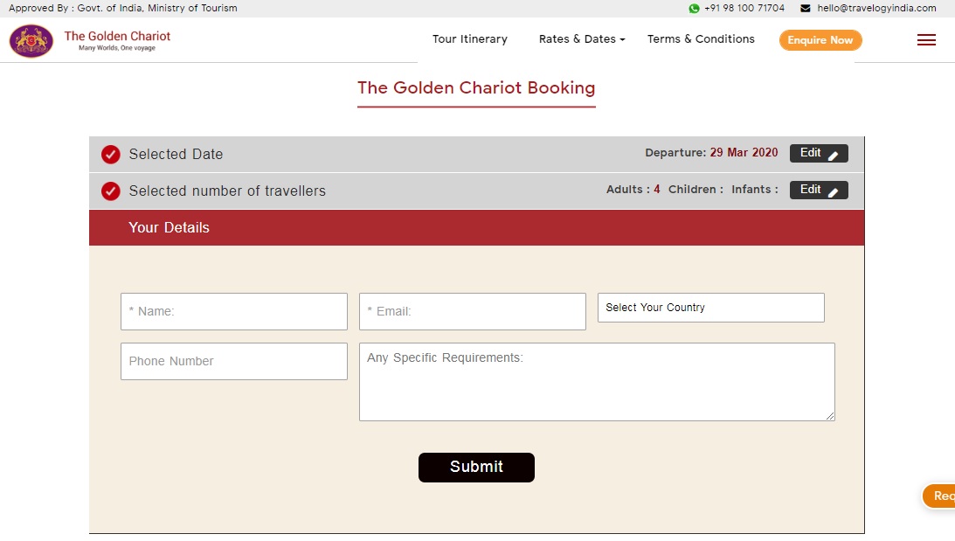
Task: Focus the Phone Number field
Action: click(x=234, y=361)
